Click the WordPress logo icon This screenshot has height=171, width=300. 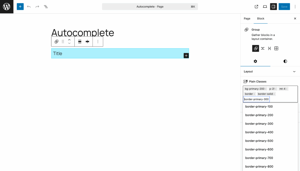coord(6,6)
